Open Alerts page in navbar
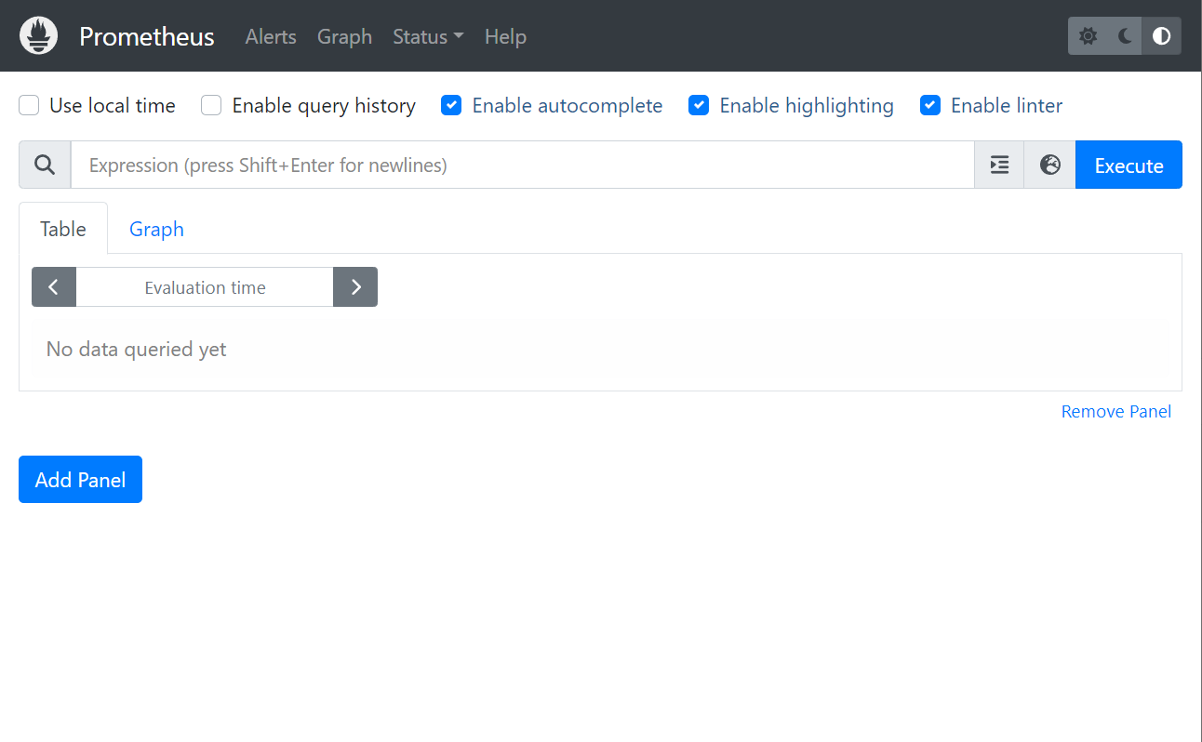The image size is (1202, 742). pos(271,36)
